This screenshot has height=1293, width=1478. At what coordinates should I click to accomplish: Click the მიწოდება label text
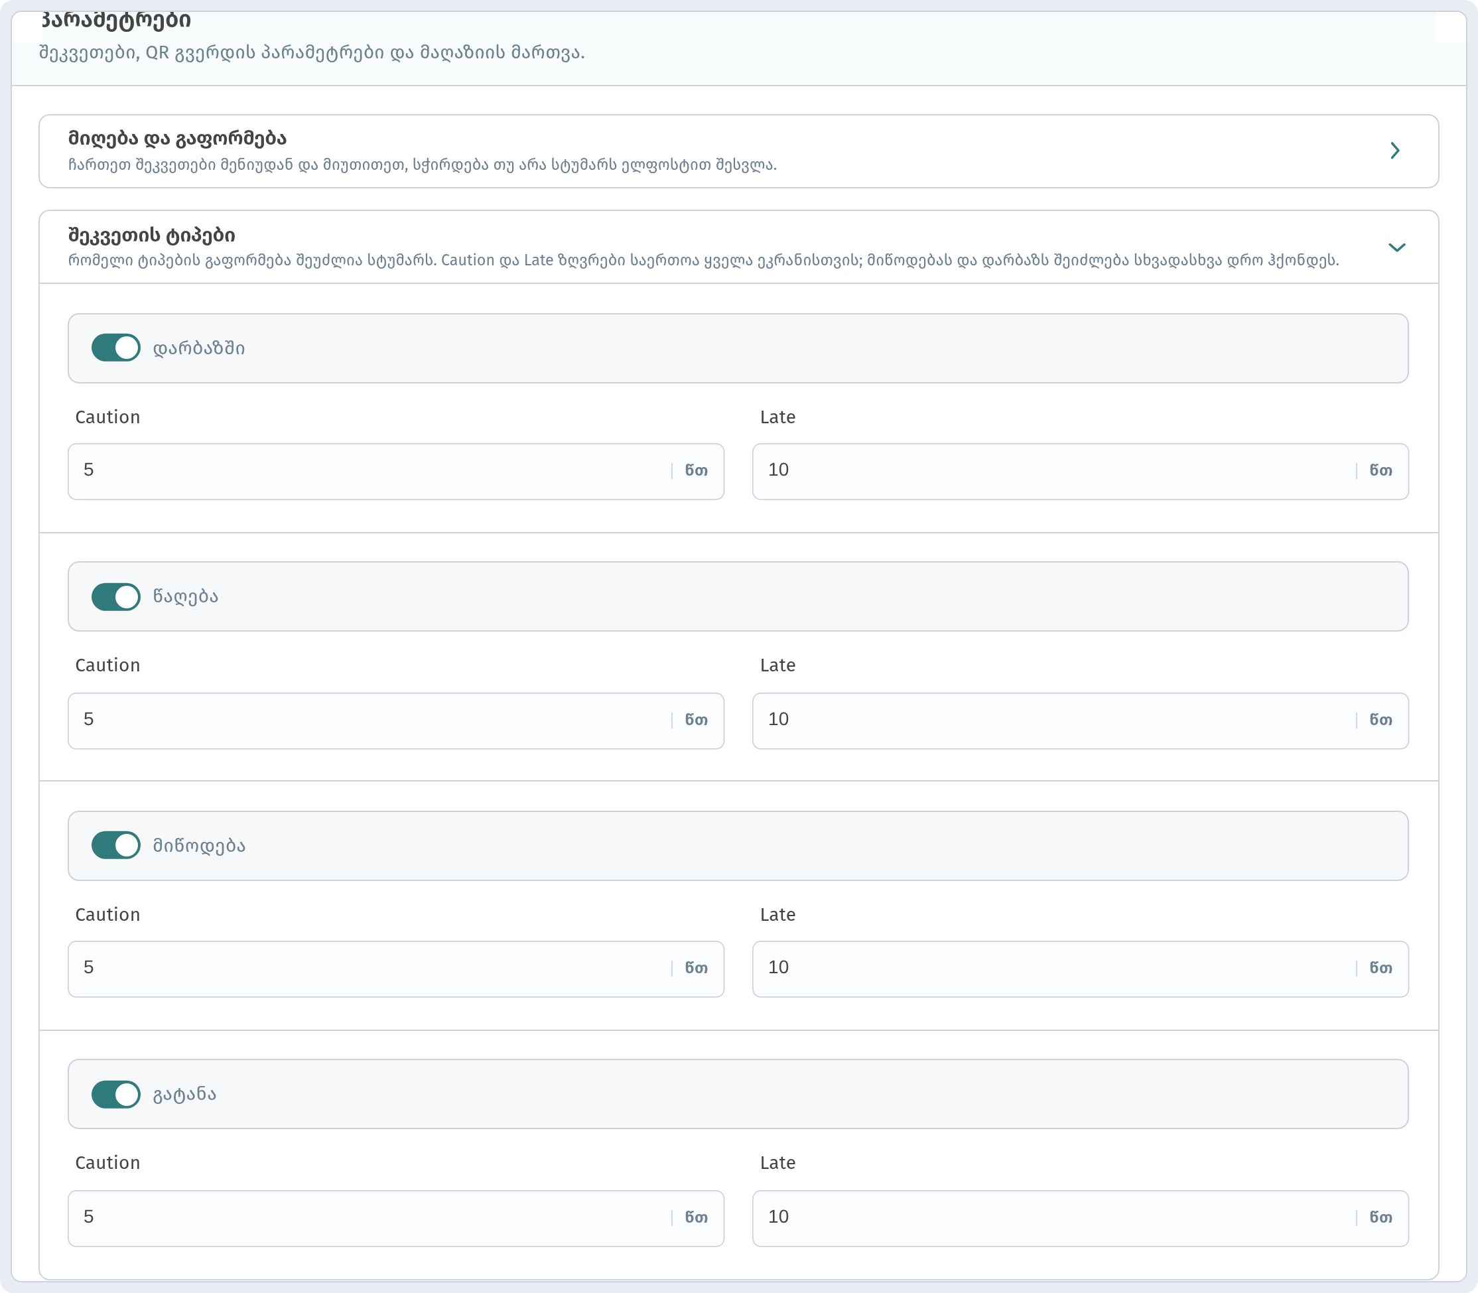(199, 846)
